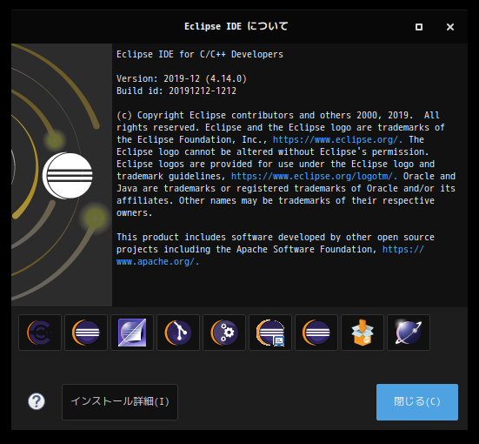Click the Eclipse logo in splash image
479x444 pixels.
[68, 176]
